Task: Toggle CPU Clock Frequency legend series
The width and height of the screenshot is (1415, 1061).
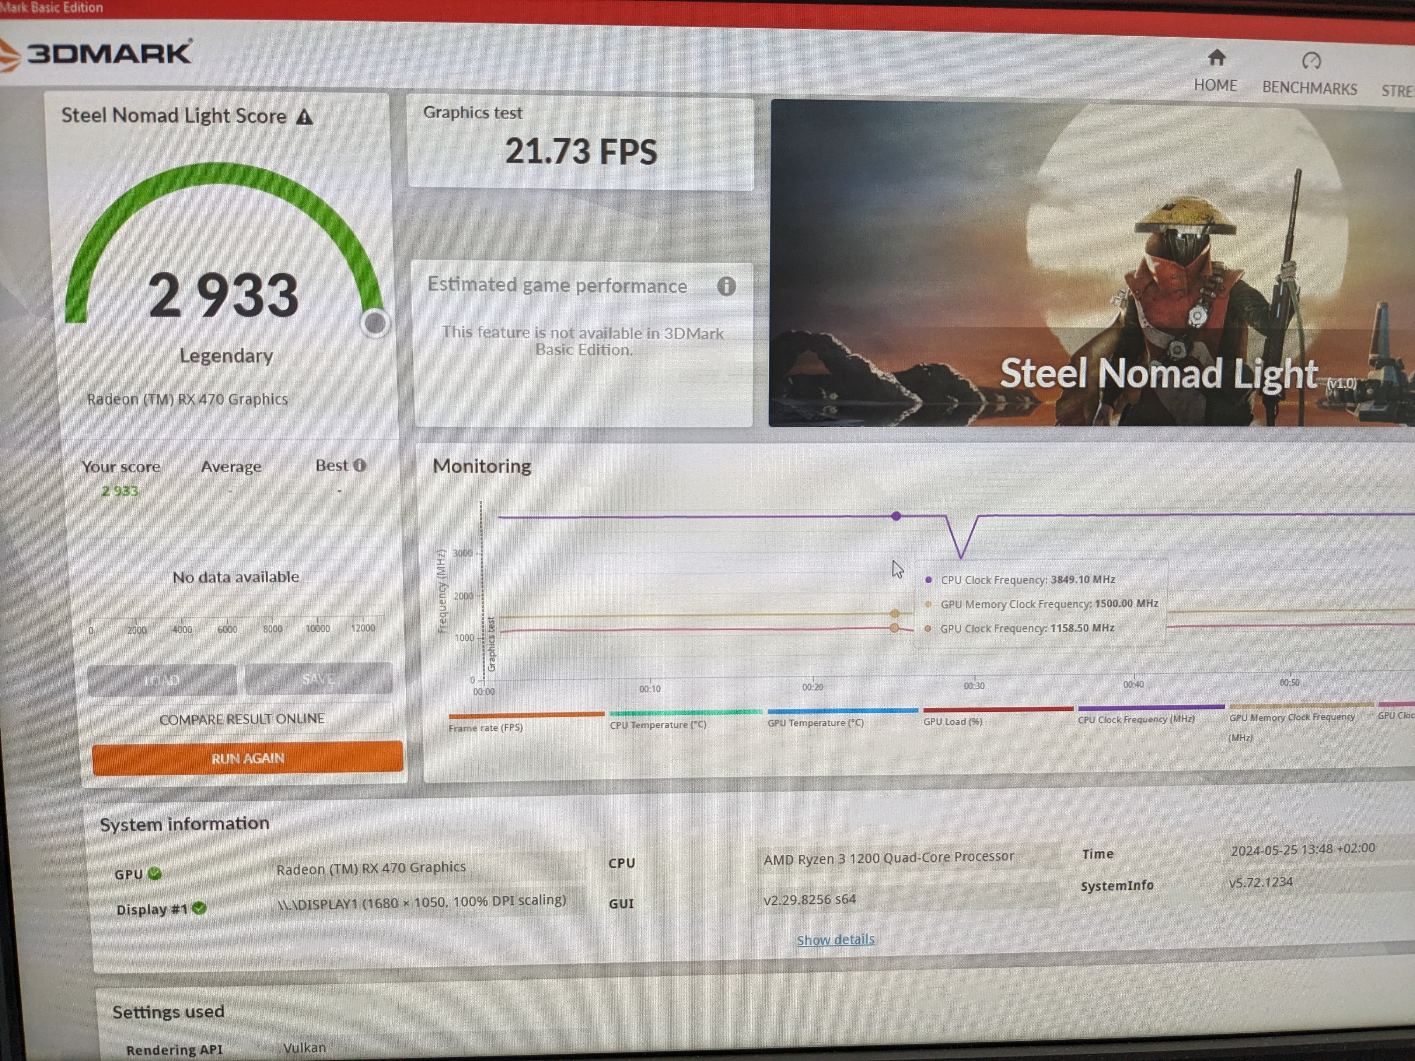Action: click(x=1135, y=719)
